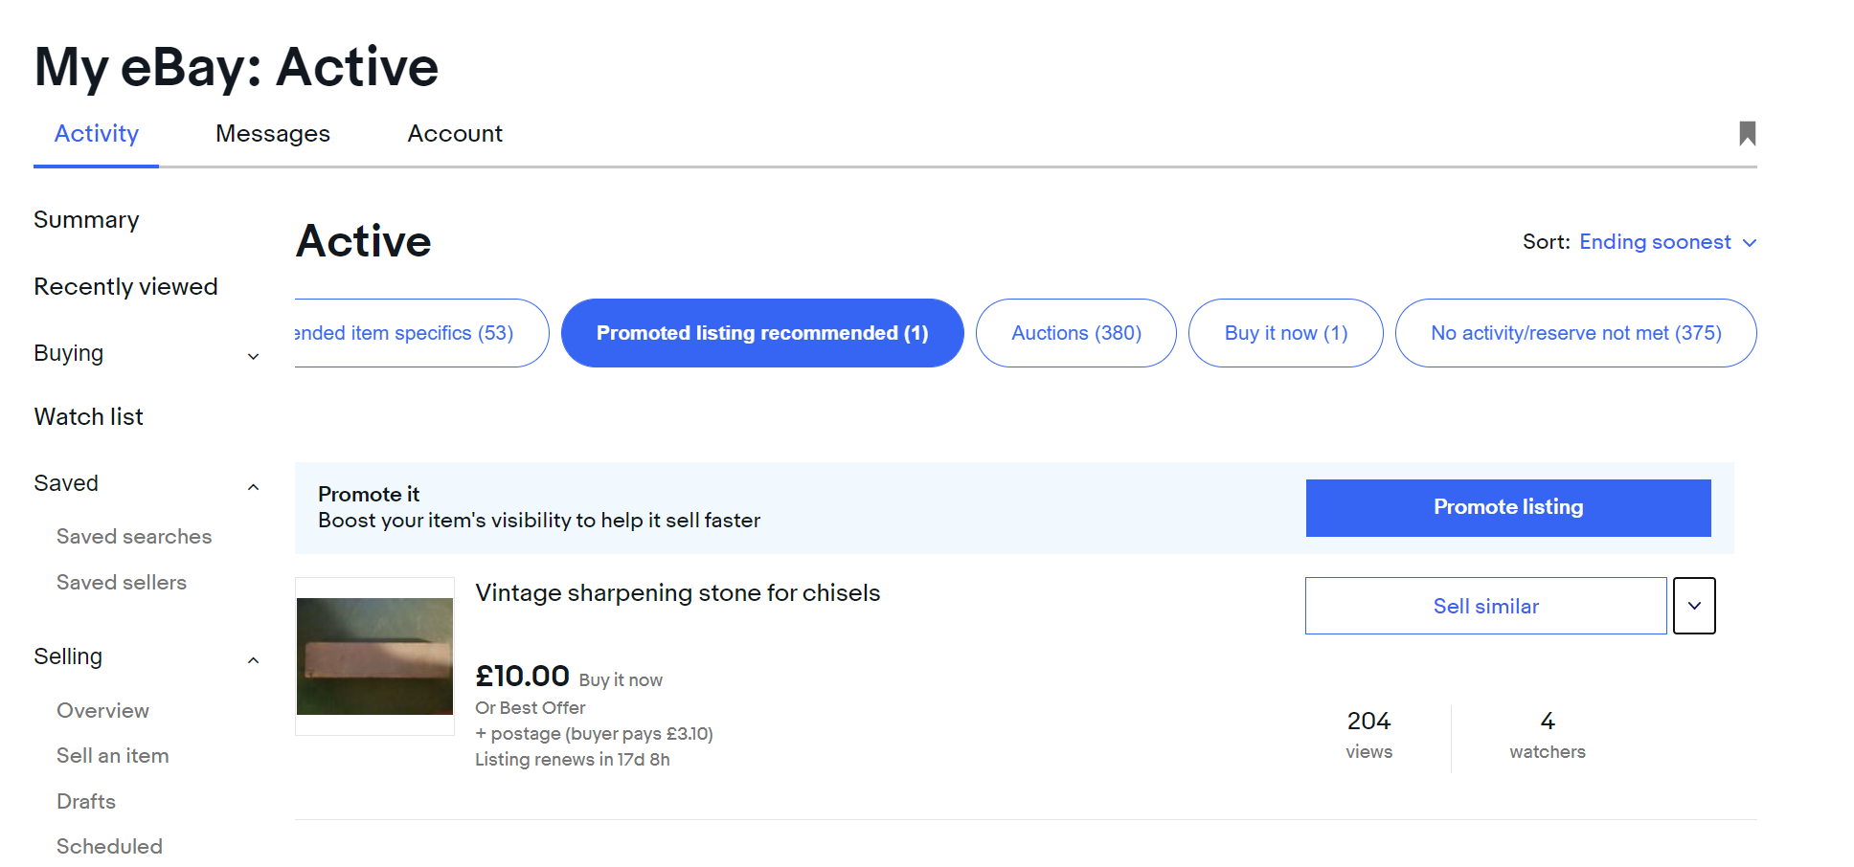Viewport: 1854px width, 867px height.
Task: Open Watch list in sidebar
Action: click(89, 417)
